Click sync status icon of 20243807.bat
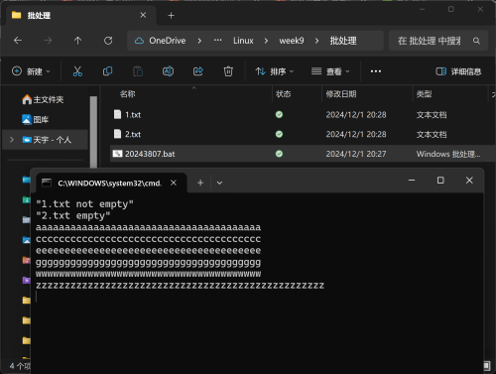 (279, 154)
